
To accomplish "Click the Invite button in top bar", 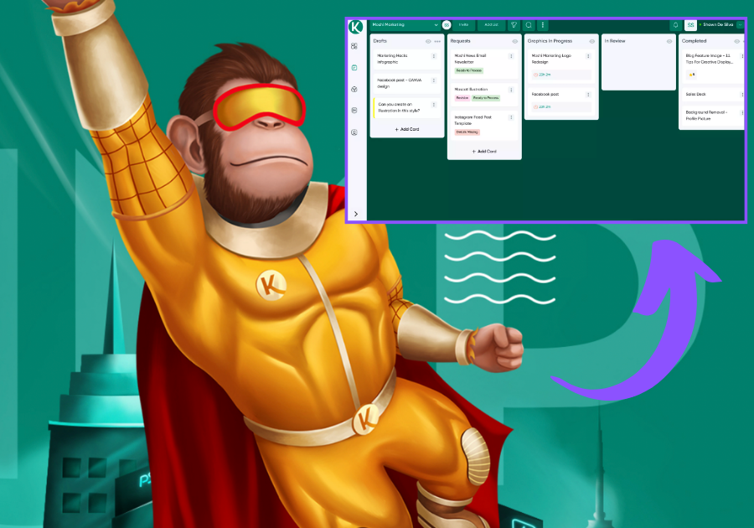I will pos(463,25).
